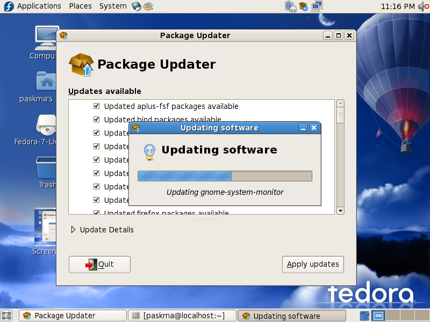Click the updates list scrollbar up arrow
Image resolution: width=430 pixels, height=322 pixels.
340,104
